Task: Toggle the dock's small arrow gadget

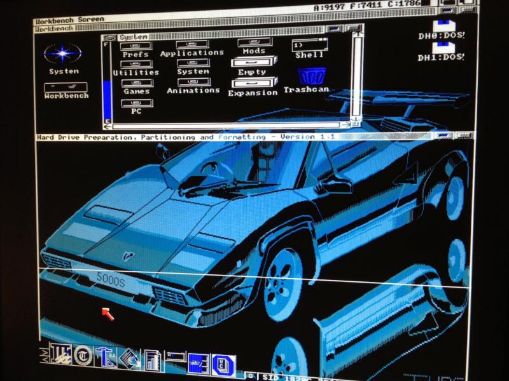Action: [x=44, y=356]
